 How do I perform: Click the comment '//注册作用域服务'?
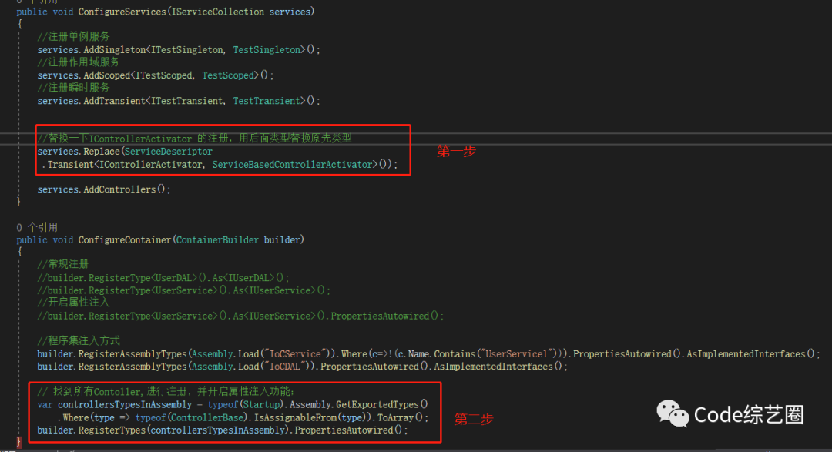(x=79, y=62)
